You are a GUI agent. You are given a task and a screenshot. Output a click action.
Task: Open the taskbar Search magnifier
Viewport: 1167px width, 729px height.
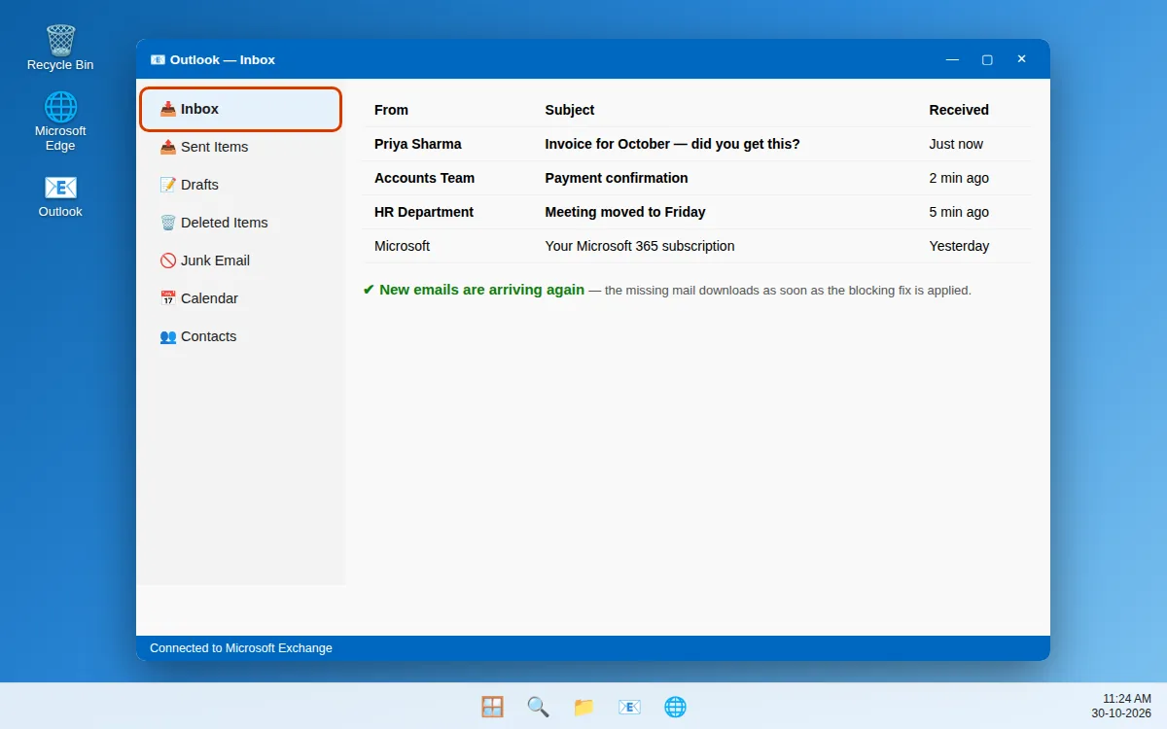click(538, 707)
